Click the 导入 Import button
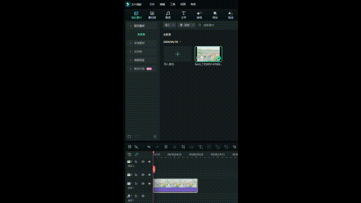Screen dimensions: 361x203 point(168,25)
